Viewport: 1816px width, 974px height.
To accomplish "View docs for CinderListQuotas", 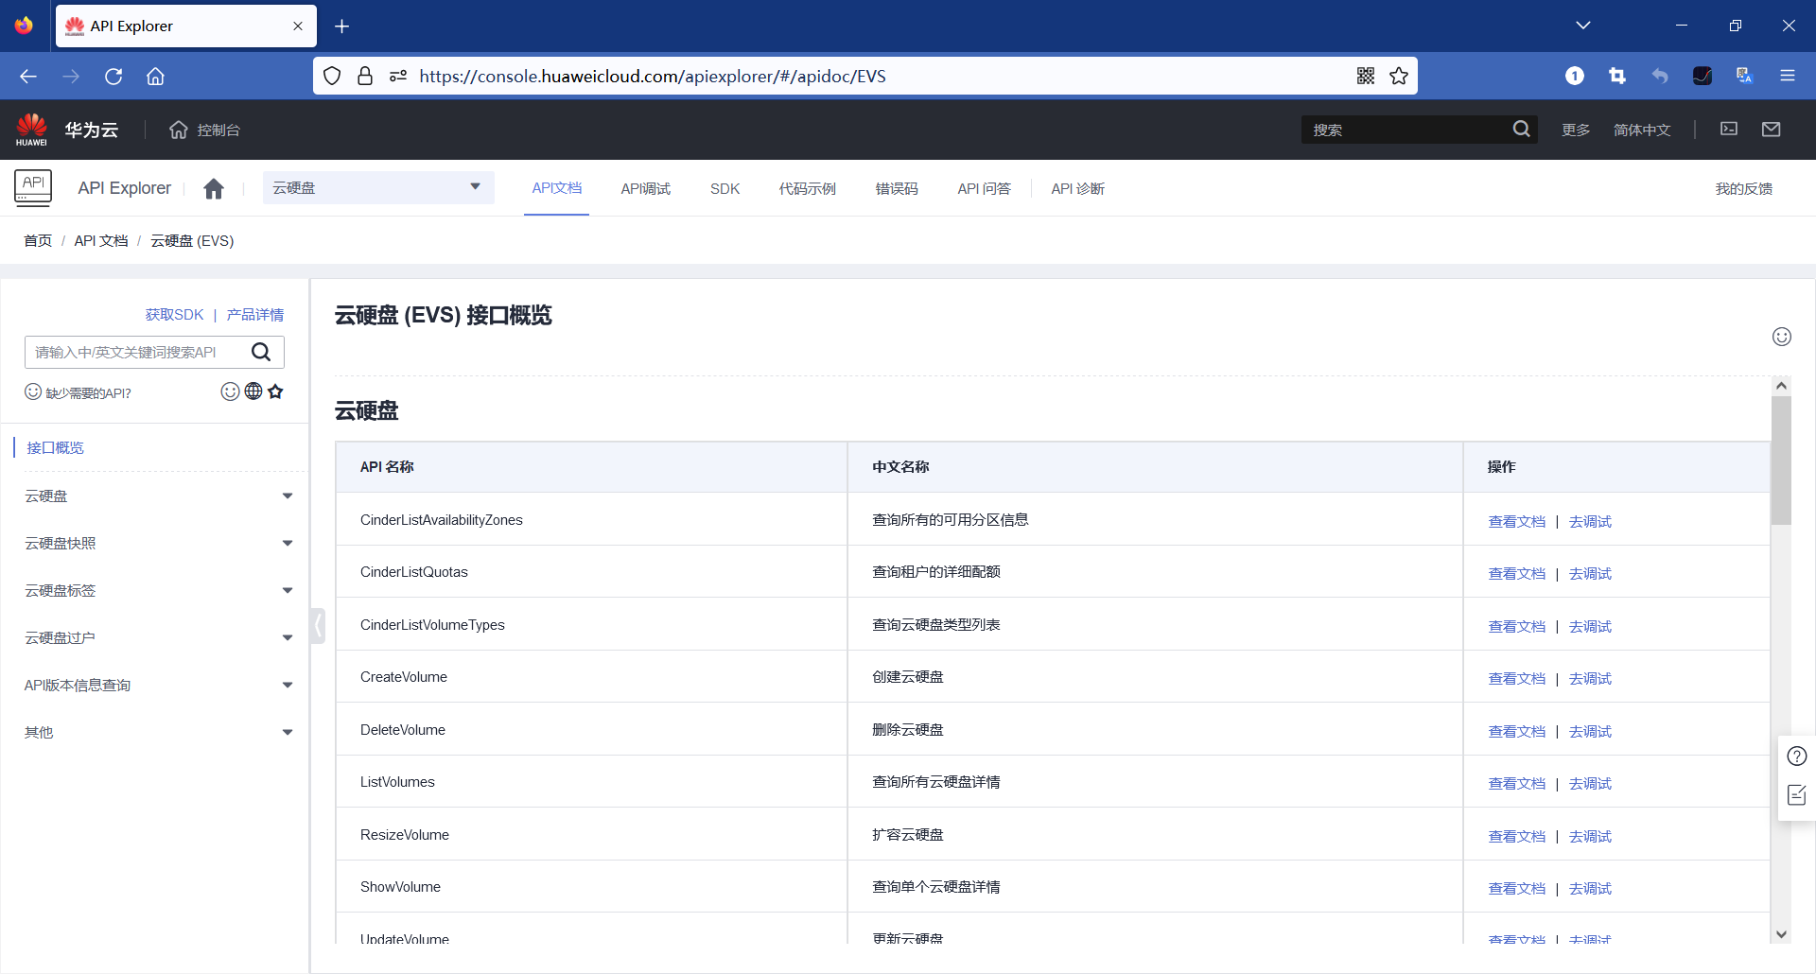I will [1517, 573].
